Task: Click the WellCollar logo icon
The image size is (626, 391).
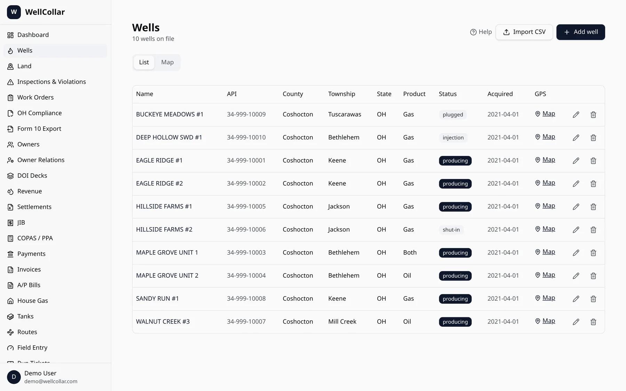Action: [14, 12]
